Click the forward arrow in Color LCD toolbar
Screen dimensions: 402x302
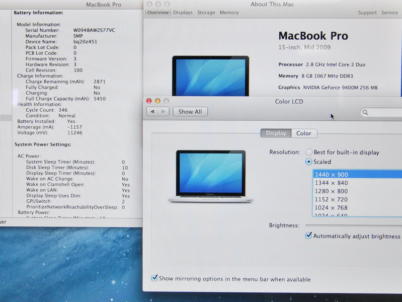164,112
